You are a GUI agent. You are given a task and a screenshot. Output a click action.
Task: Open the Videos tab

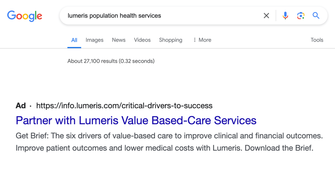[x=142, y=40]
